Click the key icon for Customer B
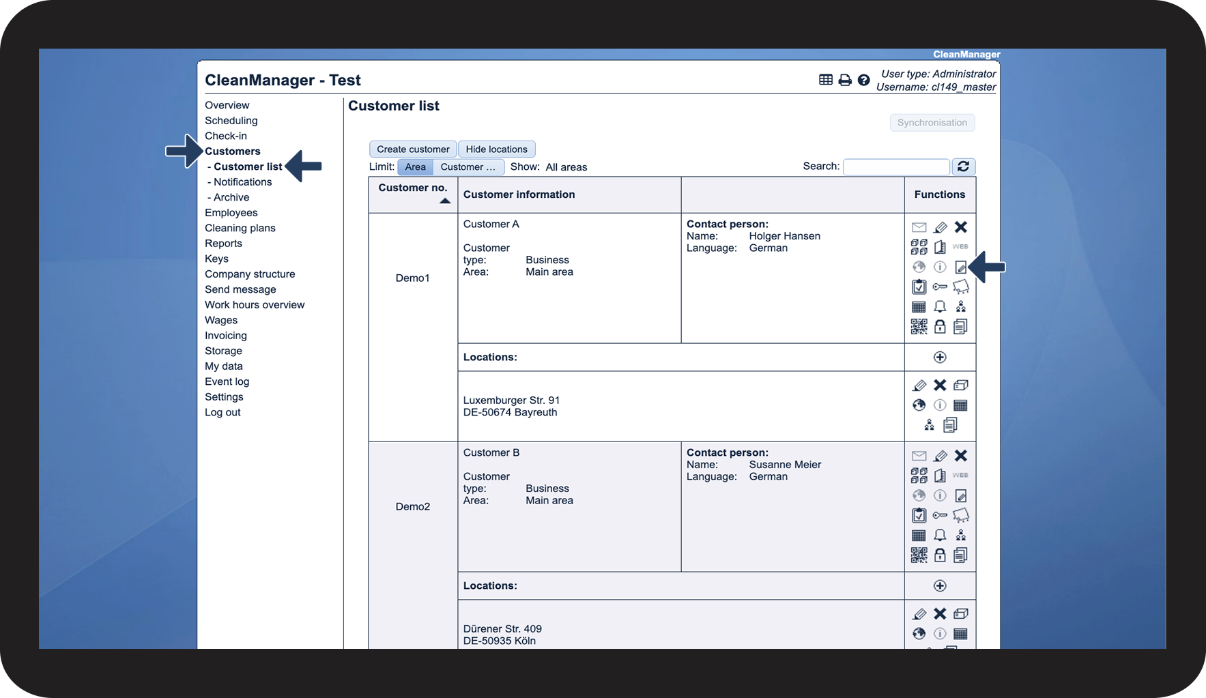Viewport: 1206px width, 698px height. tap(941, 515)
